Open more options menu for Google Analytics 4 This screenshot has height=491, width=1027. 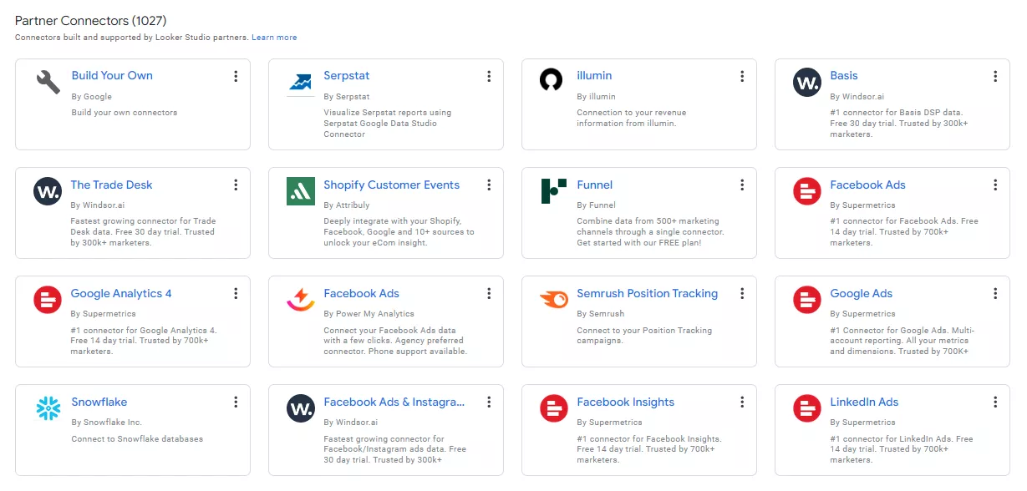coord(236,293)
